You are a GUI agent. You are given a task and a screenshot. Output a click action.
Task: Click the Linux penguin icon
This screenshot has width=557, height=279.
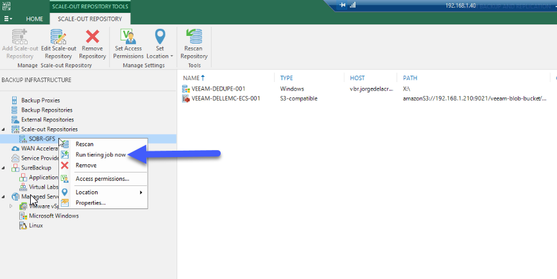pos(23,225)
